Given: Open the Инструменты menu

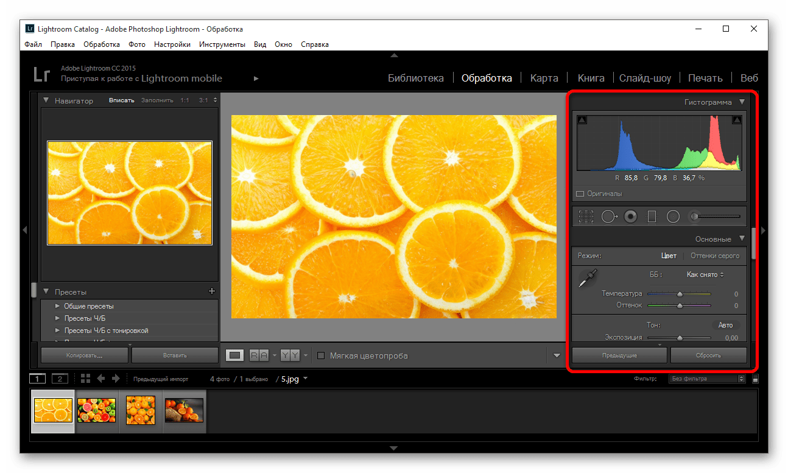Looking at the screenshot, I should (x=222, y=44).
